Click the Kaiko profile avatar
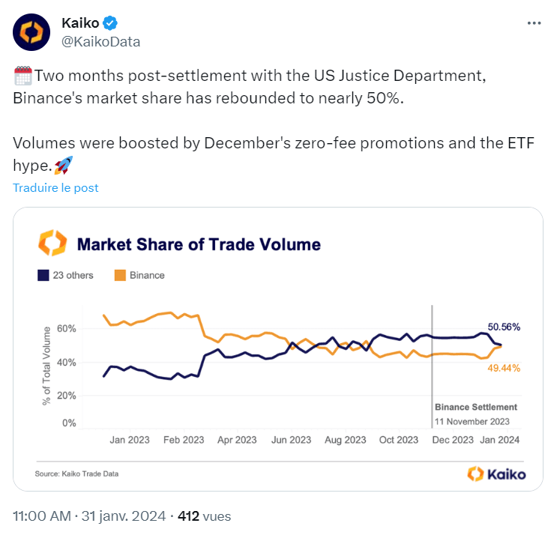554x538 pixels. pos(32,33)
